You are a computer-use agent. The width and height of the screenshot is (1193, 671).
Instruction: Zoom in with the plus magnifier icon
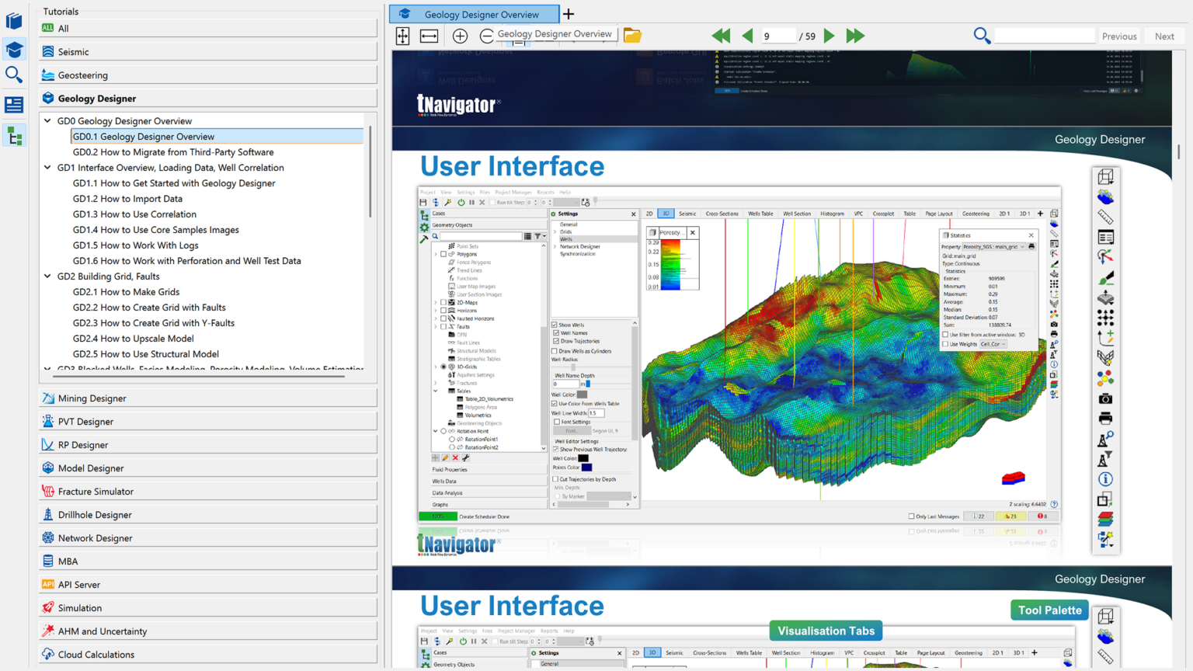[x=460, y=36]
